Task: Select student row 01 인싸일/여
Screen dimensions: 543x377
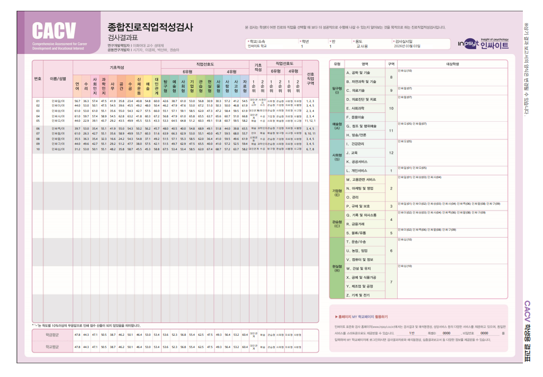Action: (x=175, y=101)
